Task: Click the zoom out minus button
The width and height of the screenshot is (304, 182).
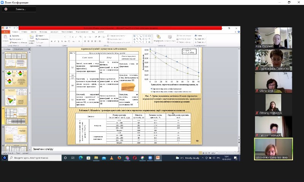Action: (x=217, y=153)
